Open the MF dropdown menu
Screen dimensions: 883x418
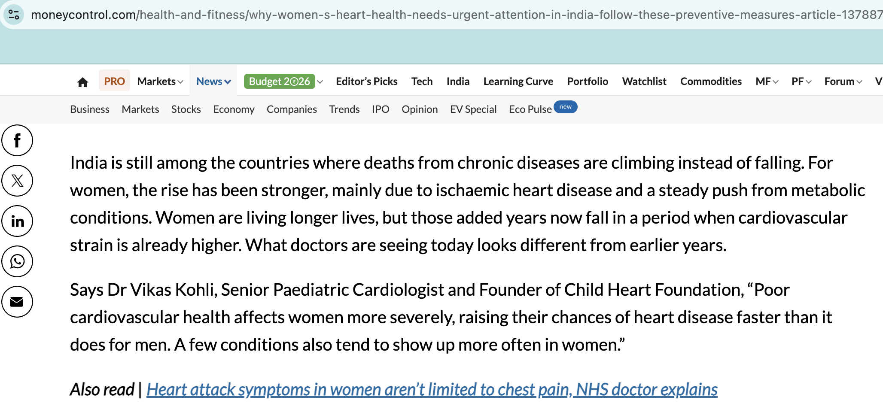pos(767,81)
